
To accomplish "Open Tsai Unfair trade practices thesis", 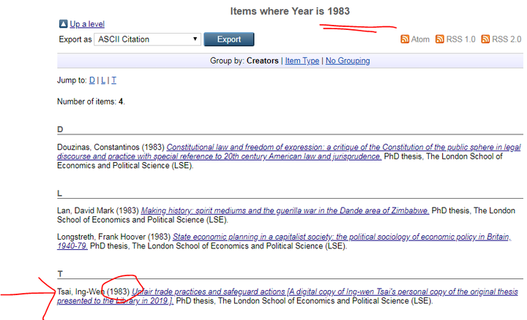I will point(288,296).
